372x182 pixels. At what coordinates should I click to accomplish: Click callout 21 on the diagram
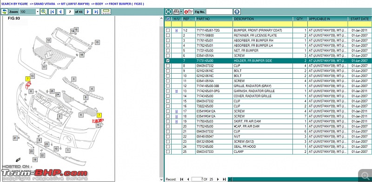coord(15,138)
